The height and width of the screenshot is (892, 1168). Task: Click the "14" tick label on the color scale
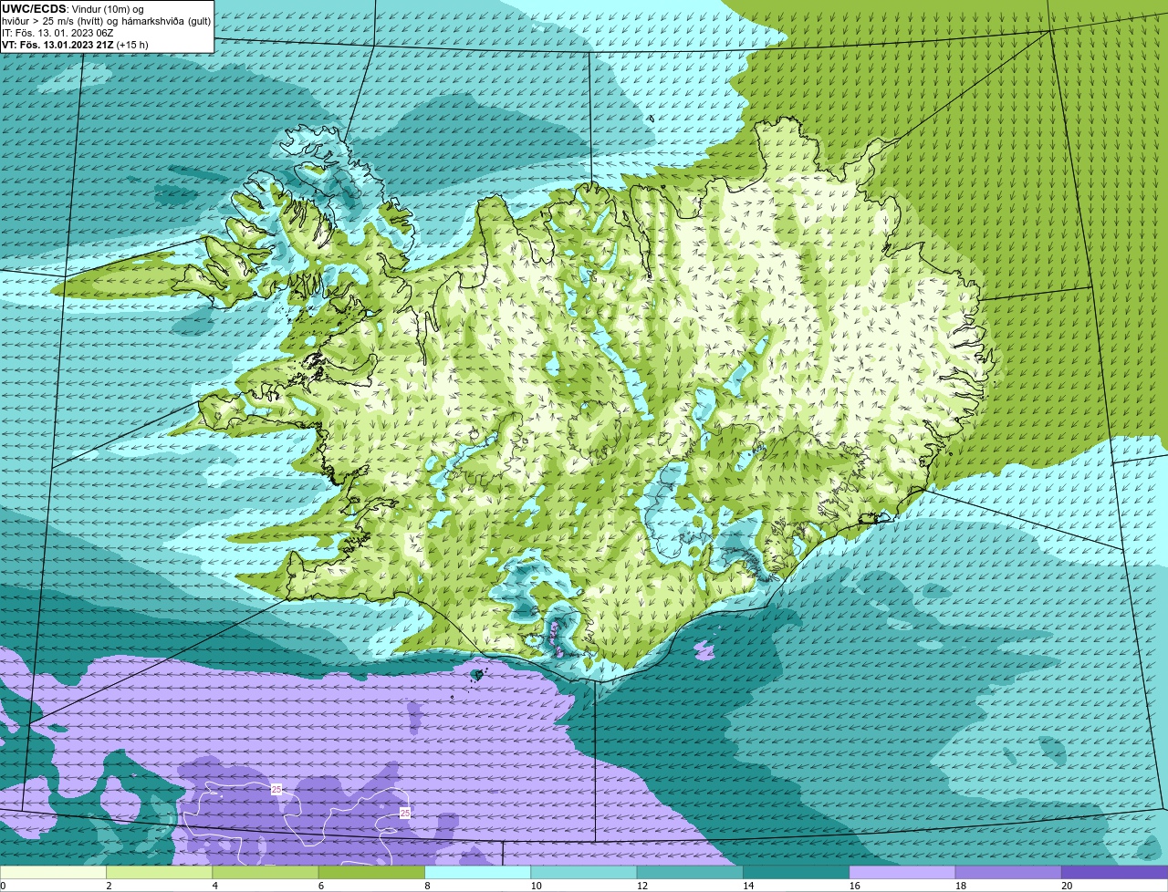749,886
